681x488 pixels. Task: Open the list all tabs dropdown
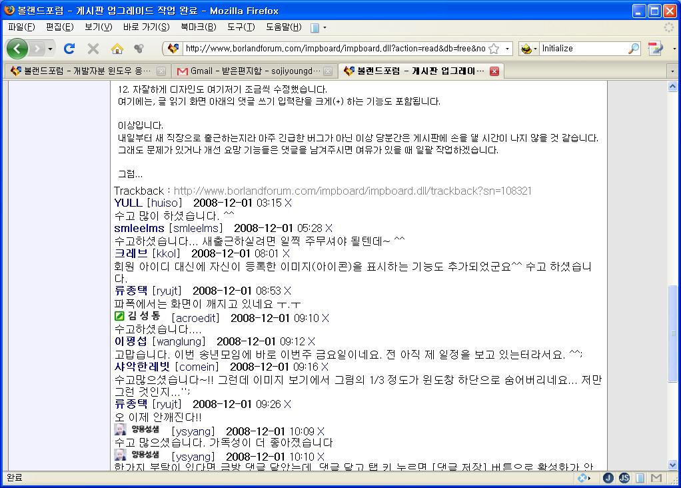tap(674, 71)
